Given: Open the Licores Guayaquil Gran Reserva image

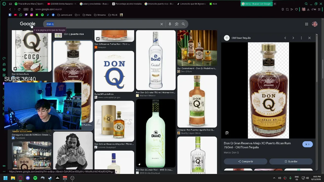Looking at the screenshot, I should [x=114, y=121].
